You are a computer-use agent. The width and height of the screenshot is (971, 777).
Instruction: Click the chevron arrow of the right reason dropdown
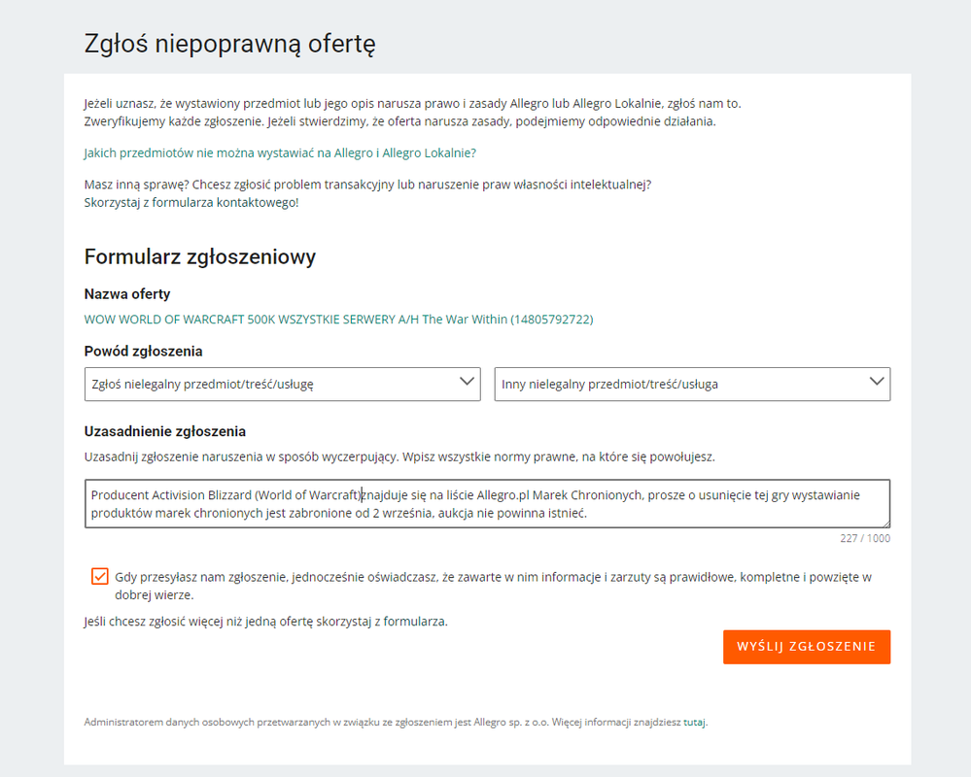coord(877,382)
